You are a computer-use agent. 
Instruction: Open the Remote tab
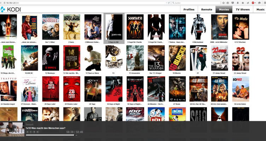[207, 10]
